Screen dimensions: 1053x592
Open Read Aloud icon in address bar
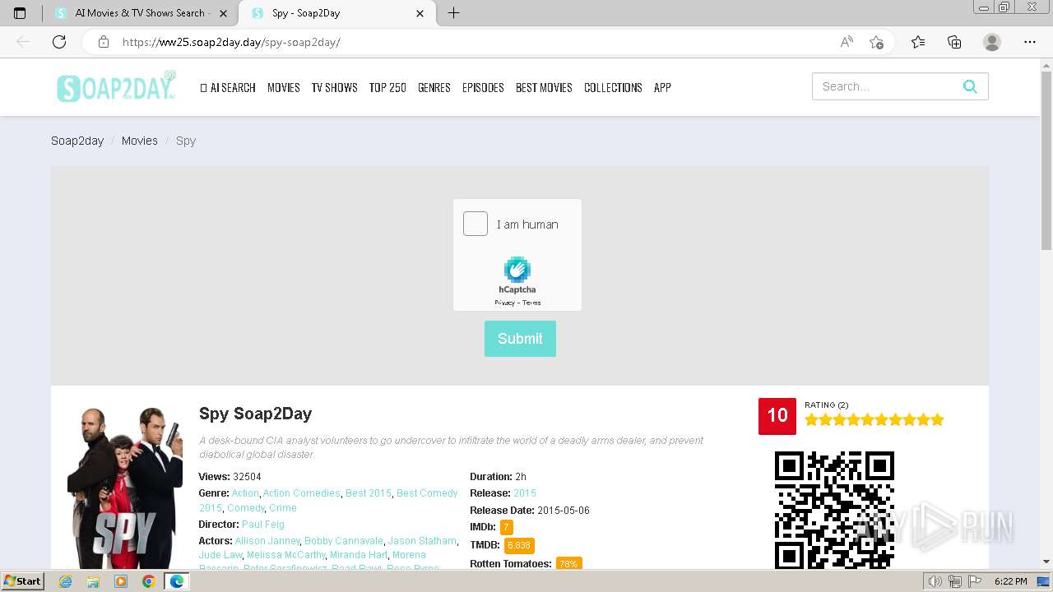pyautogui.click(x=847, y=42)
